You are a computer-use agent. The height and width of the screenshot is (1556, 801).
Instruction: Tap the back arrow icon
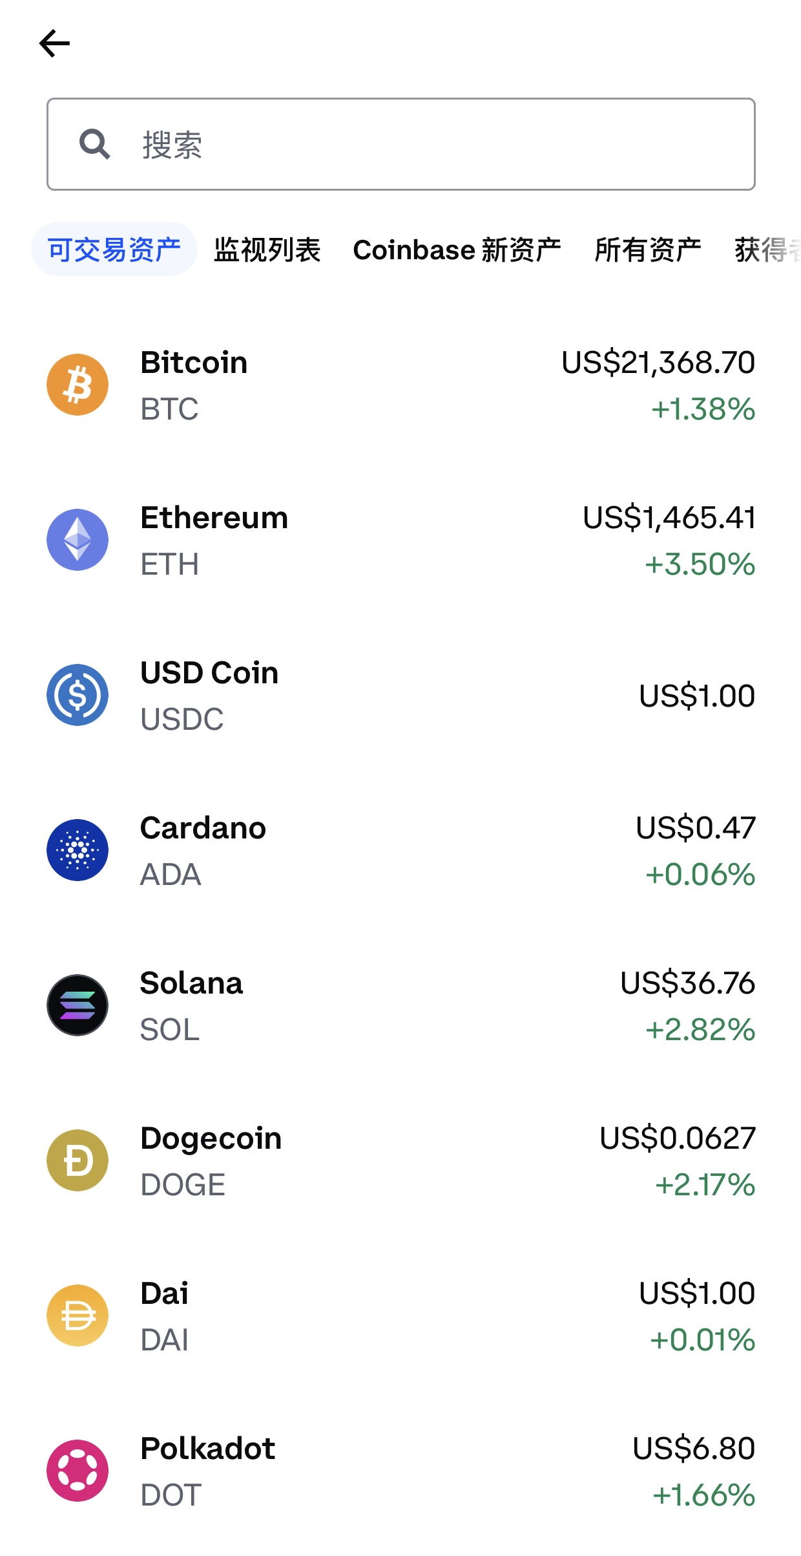[55, 44]
